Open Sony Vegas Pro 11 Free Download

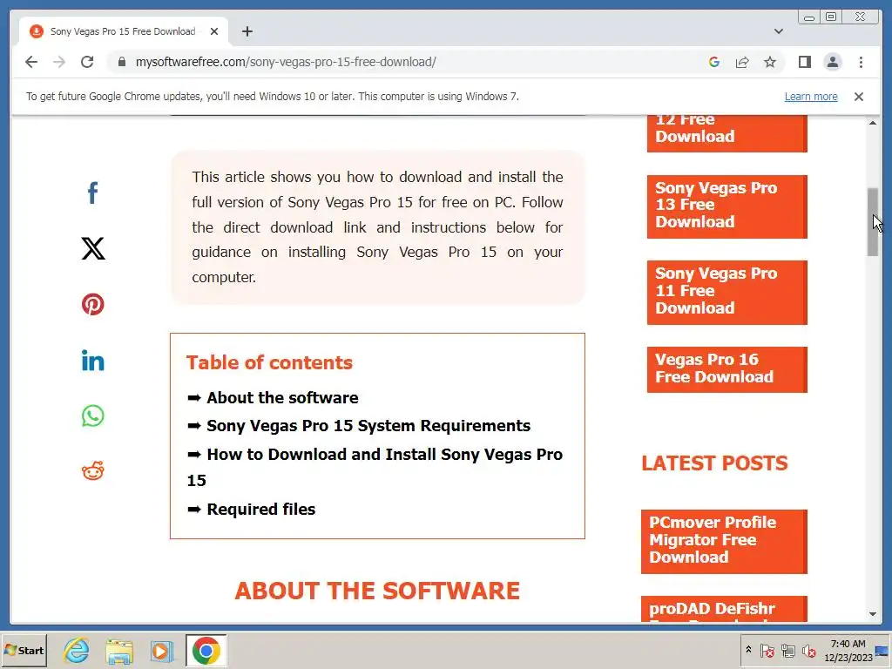click(x=727, y=293)
